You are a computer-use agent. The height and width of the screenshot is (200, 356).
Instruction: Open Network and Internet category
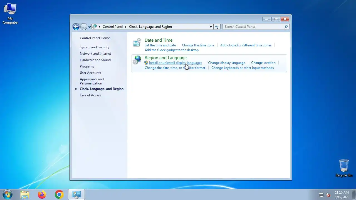pos(95,54)
